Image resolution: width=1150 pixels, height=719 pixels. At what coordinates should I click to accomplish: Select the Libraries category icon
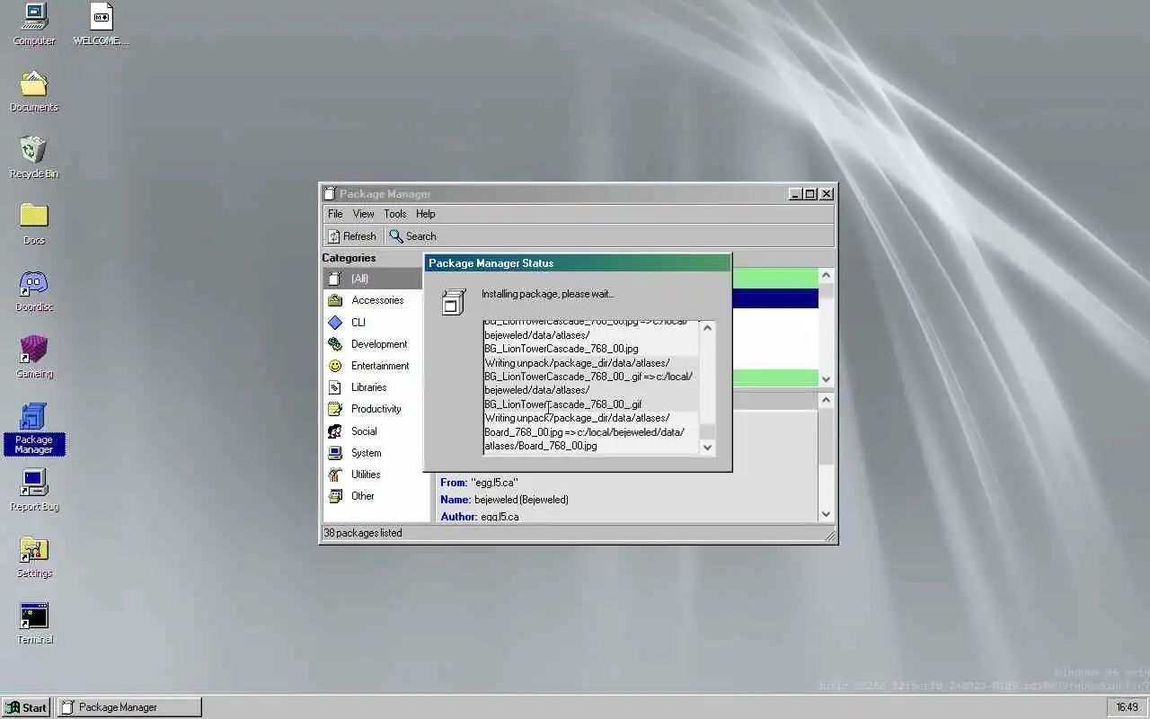(335, 387)
